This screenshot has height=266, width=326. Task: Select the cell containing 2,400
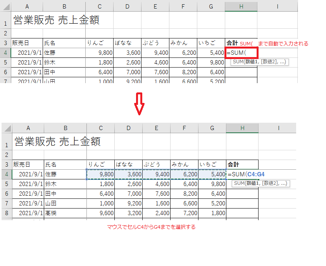[x=156, y=213]
